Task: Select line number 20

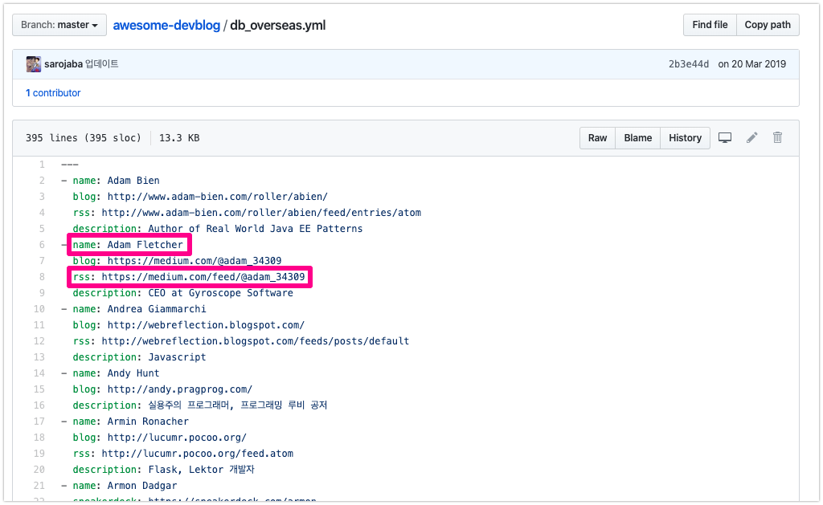Action: point(39,470)
